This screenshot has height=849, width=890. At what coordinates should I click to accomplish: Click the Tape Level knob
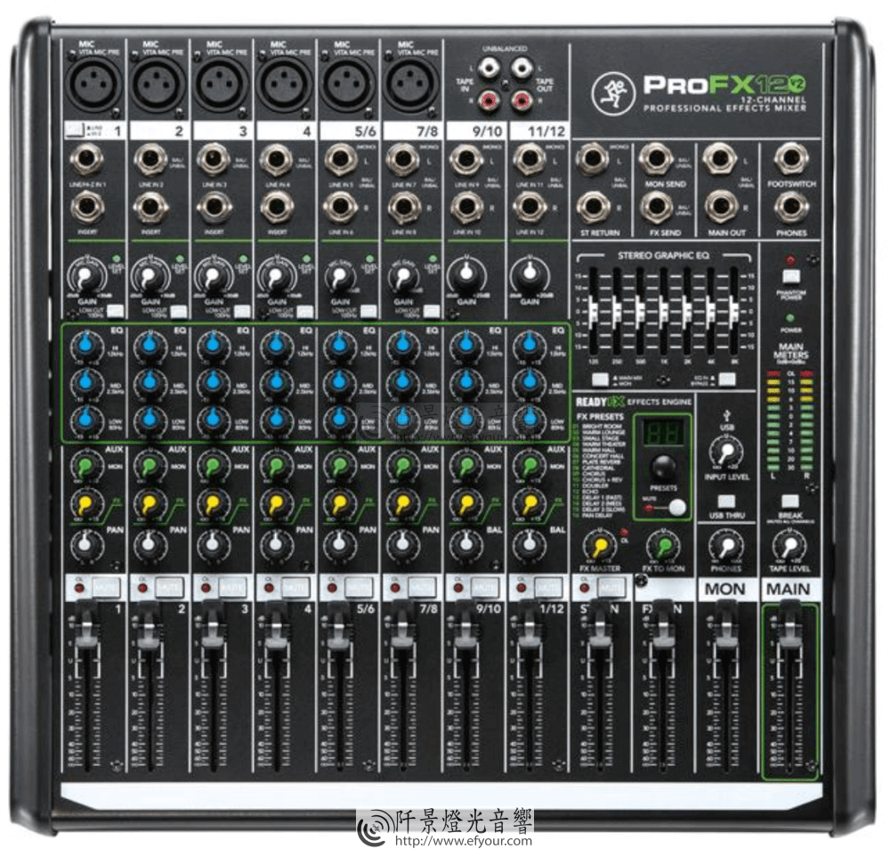point(790,547)
